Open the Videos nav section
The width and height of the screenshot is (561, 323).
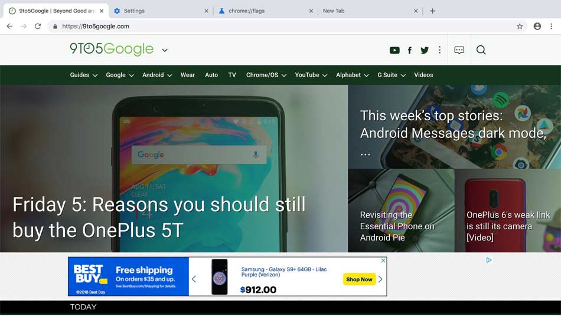click(x=423, y=75)
